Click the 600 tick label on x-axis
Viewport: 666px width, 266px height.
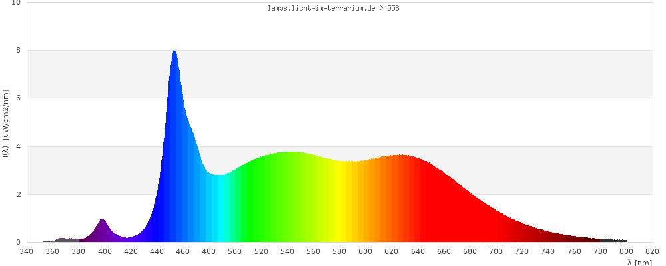(365, 251)
